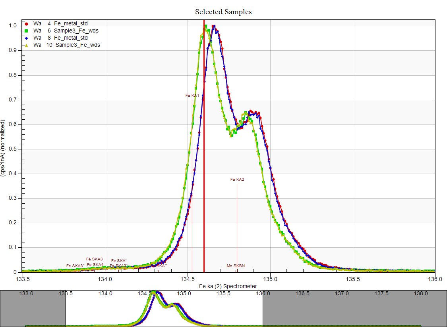Click the thick red vertical cursor line
Screen dimensions: 447x327
pos(204,159)
